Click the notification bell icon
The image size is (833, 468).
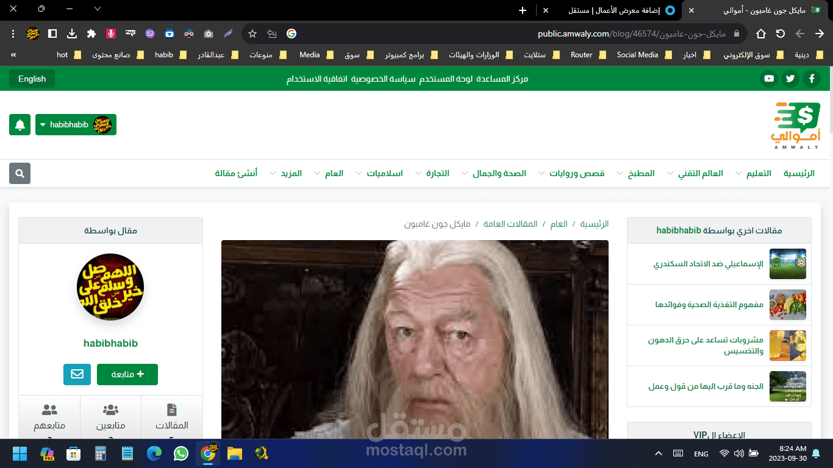[x=20, y=125]
